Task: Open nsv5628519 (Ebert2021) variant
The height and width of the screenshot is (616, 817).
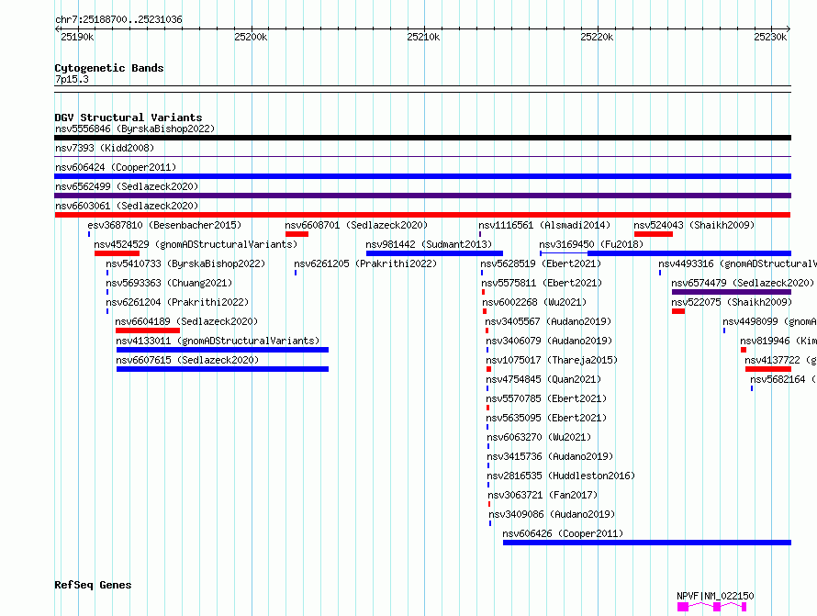Action: 541,263
